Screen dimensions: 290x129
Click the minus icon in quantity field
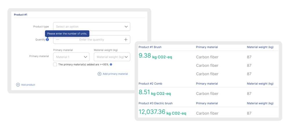[57, 40]
